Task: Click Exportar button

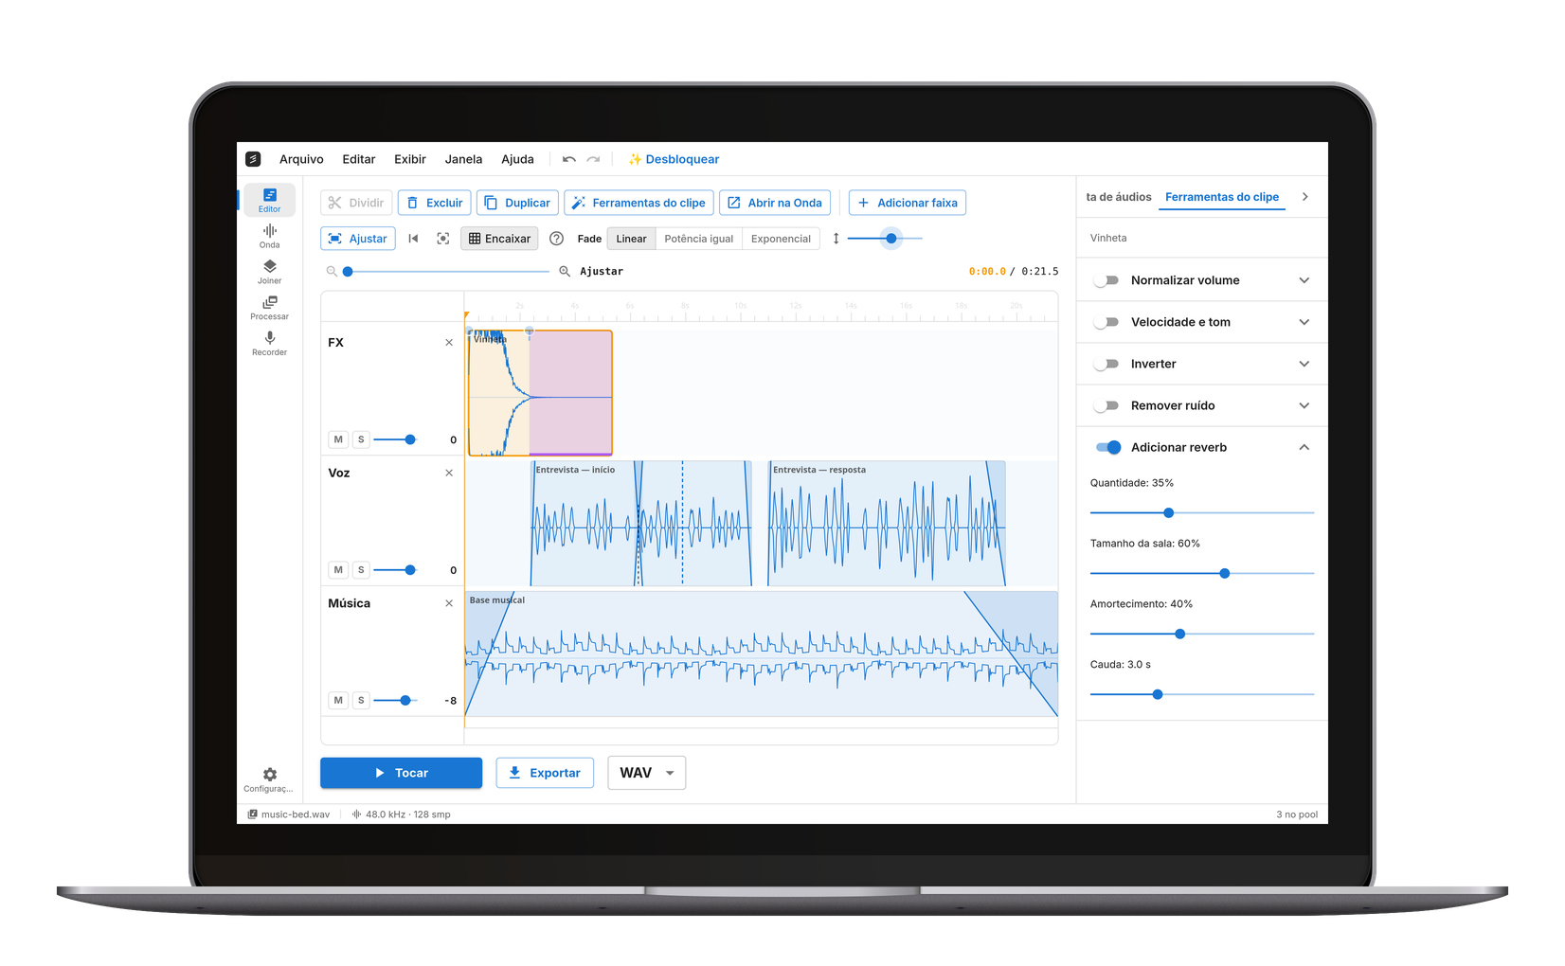Action: pyautogui.click(x=545, y=773)
